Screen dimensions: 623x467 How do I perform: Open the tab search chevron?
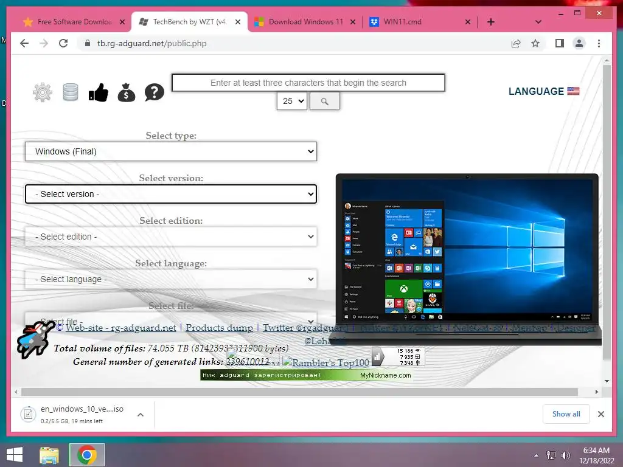coord(538,22)
